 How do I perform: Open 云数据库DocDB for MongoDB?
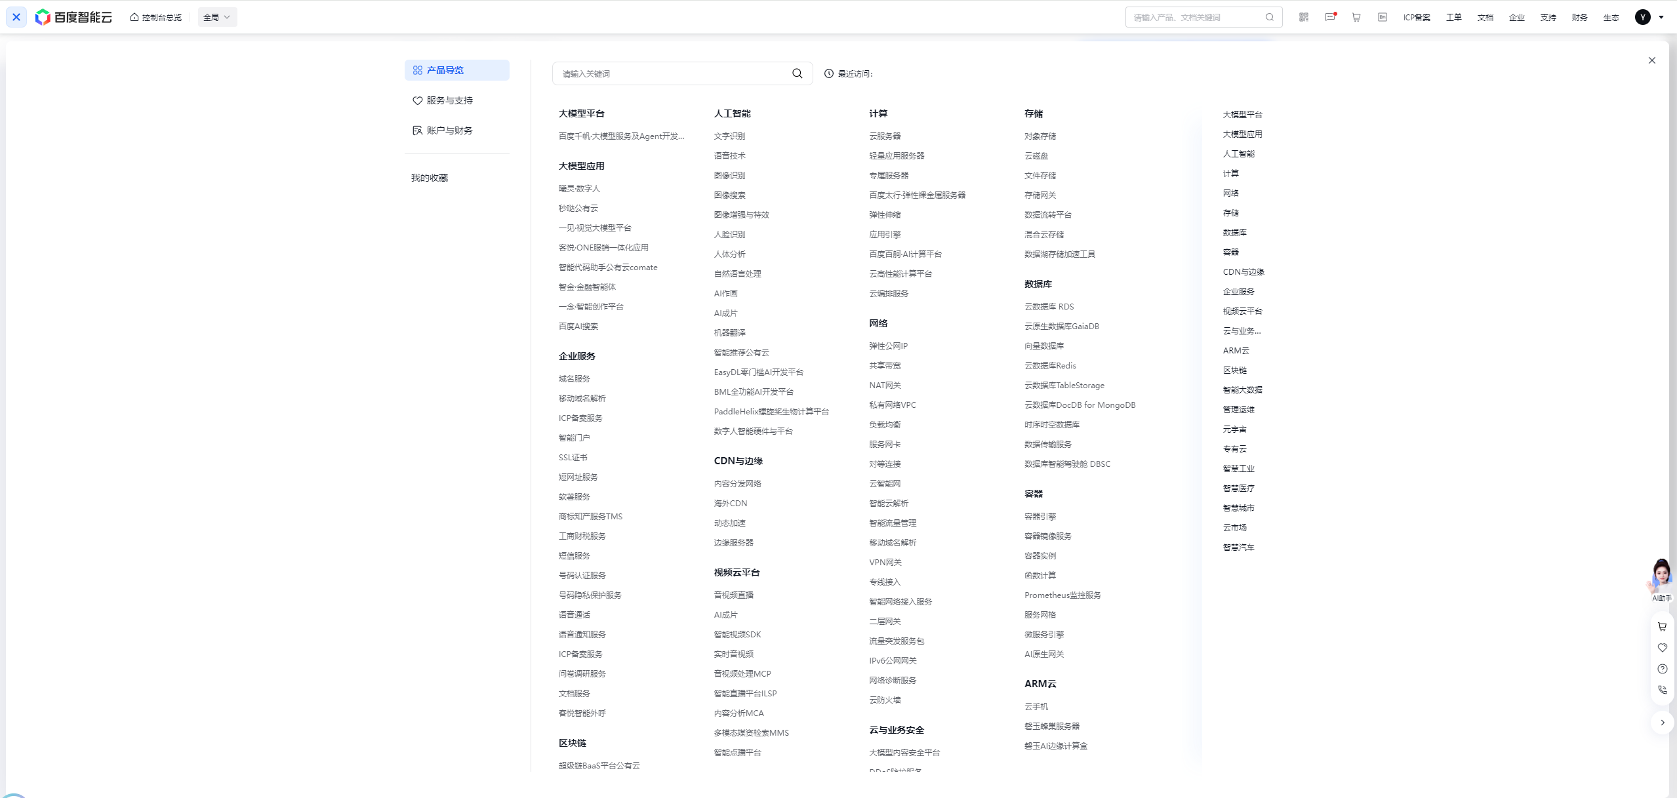1080,405
